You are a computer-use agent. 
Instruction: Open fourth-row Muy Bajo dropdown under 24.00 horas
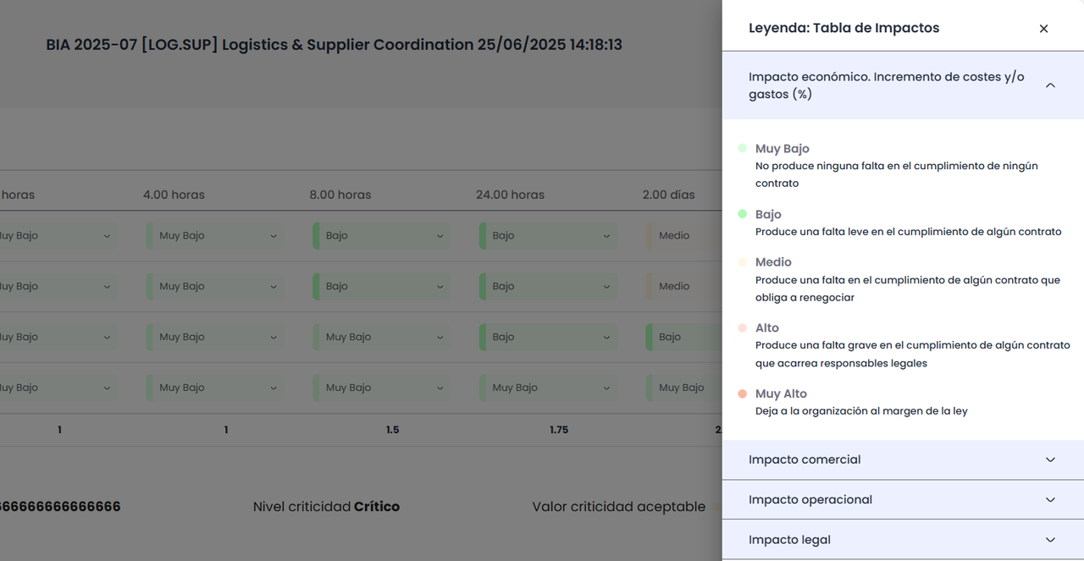point(549,388)
